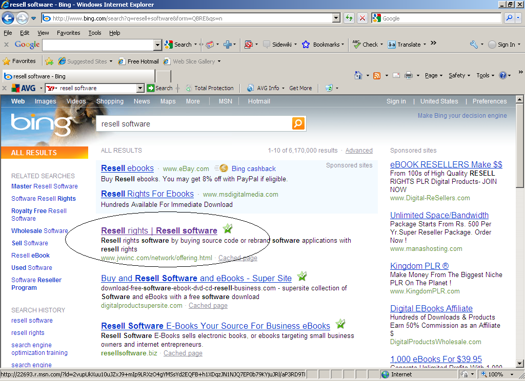Click the Google toolbar wrench settings icon
525x381 pixels.
point(474,45)
